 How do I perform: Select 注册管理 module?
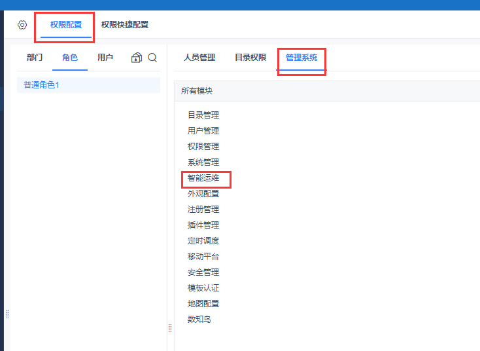(203, 210)
